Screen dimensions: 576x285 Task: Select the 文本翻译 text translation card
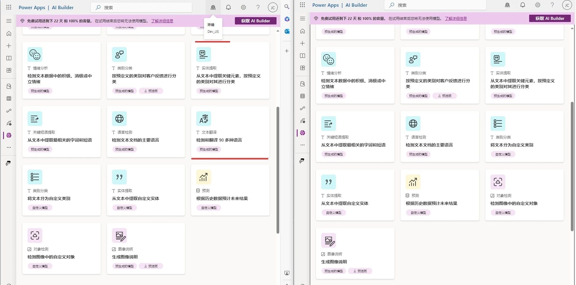[230, 131]
